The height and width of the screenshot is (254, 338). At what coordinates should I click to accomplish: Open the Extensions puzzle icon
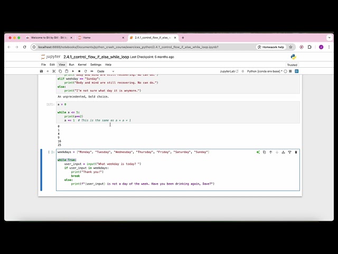point(309,47)
